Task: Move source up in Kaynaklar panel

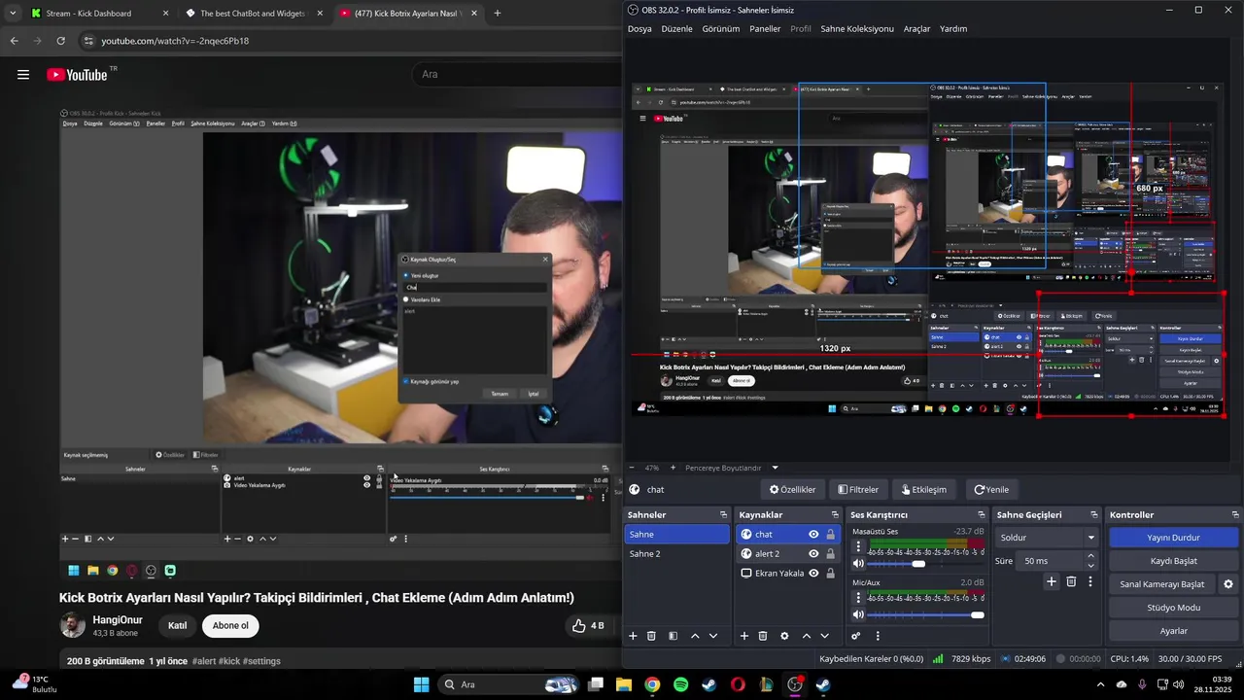Action: 807,636
